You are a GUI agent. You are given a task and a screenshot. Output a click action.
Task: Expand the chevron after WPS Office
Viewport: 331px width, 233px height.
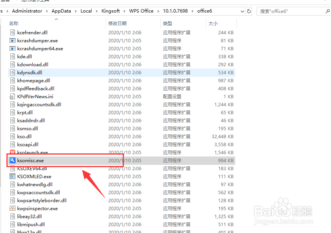coord(158,11)
